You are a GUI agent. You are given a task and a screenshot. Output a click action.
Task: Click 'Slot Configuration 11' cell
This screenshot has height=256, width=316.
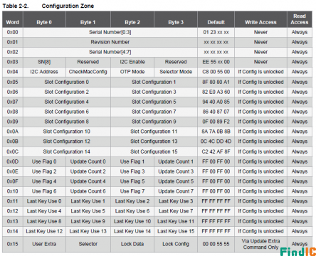[154, 132]
